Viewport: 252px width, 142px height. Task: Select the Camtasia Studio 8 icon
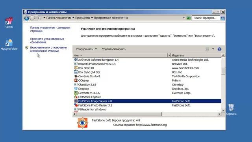click(x=76, y=76)
